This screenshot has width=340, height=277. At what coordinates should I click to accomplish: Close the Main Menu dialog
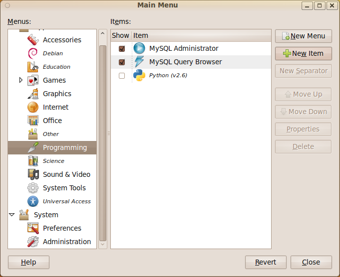311,262
